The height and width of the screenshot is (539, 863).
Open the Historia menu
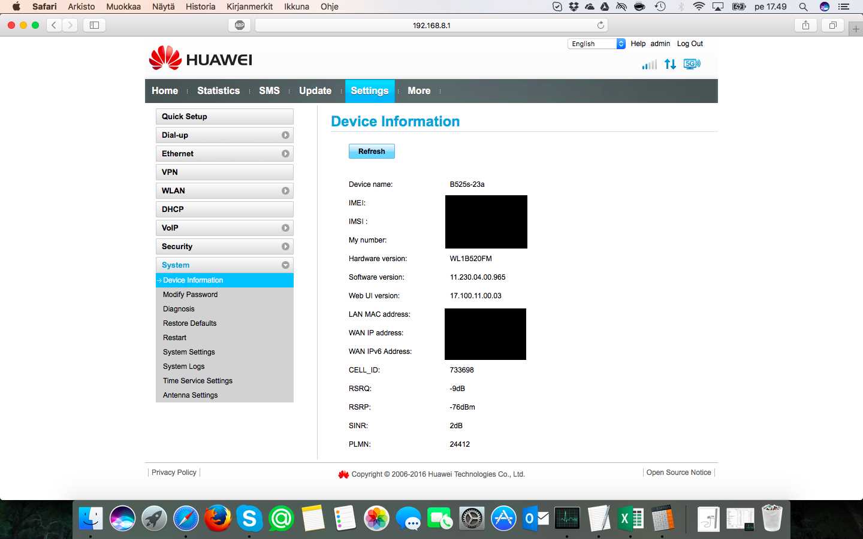pyautogui.click(x=200, y=7)
